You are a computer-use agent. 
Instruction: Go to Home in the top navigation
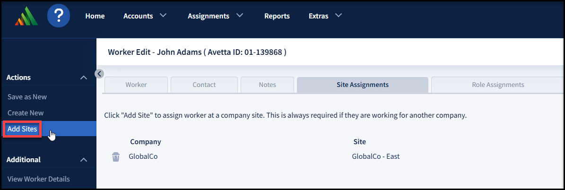click(95, 16)
